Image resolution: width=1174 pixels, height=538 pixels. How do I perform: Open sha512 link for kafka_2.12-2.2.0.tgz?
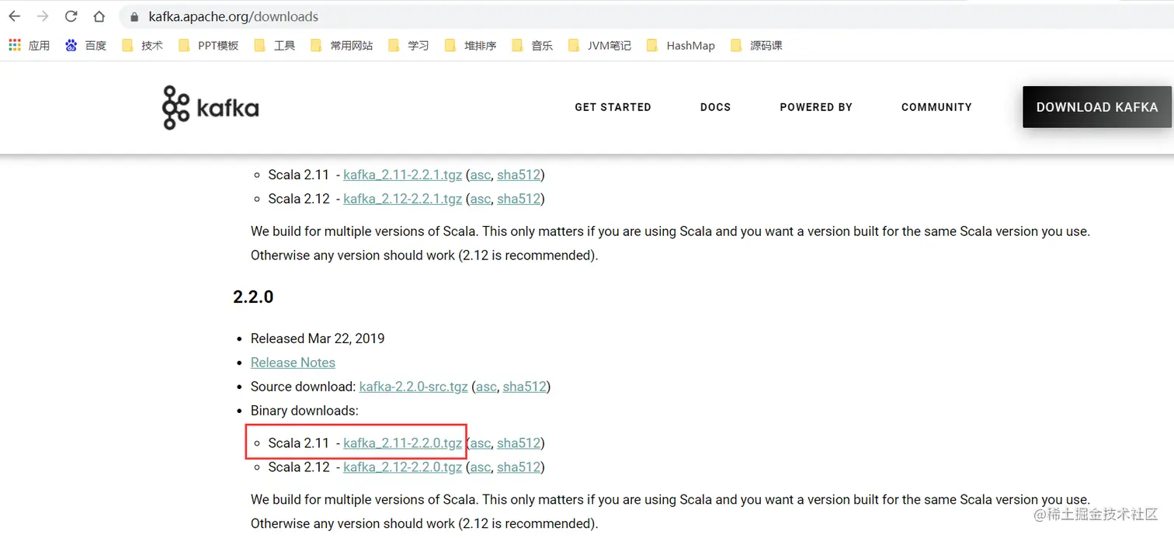(x=519, y=467)
